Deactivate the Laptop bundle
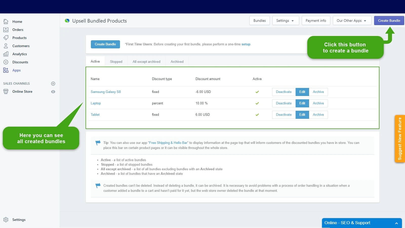The height and width of the screenshot is (228, 405). tap(283, 103)
